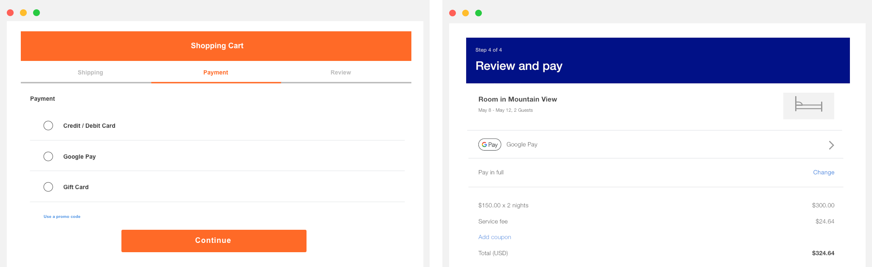Expand the Google Pay row chevron arrow

(x=831, y=145)
